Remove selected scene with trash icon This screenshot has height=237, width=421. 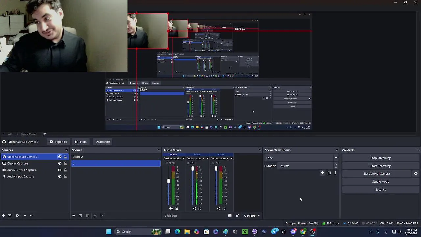tap(80, 216)
